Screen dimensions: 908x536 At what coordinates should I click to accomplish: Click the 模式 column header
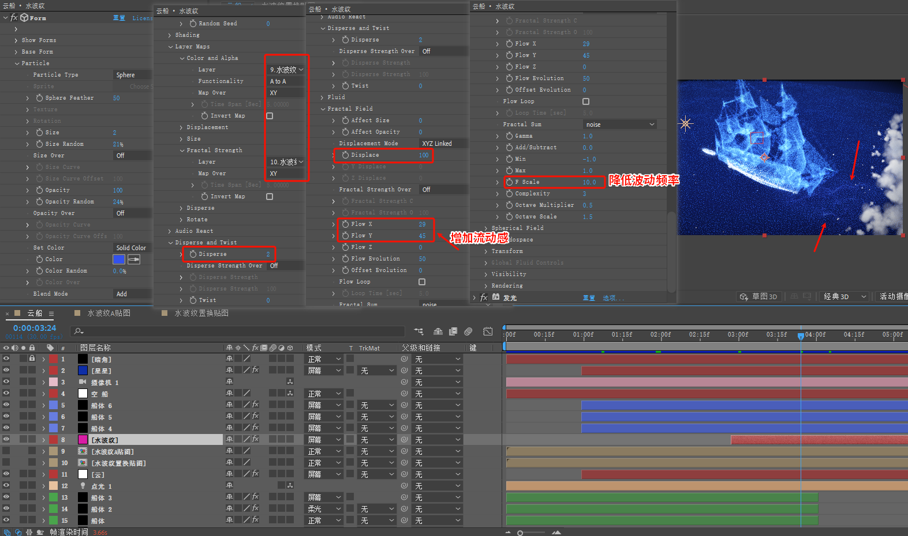[x=313, y=348]
